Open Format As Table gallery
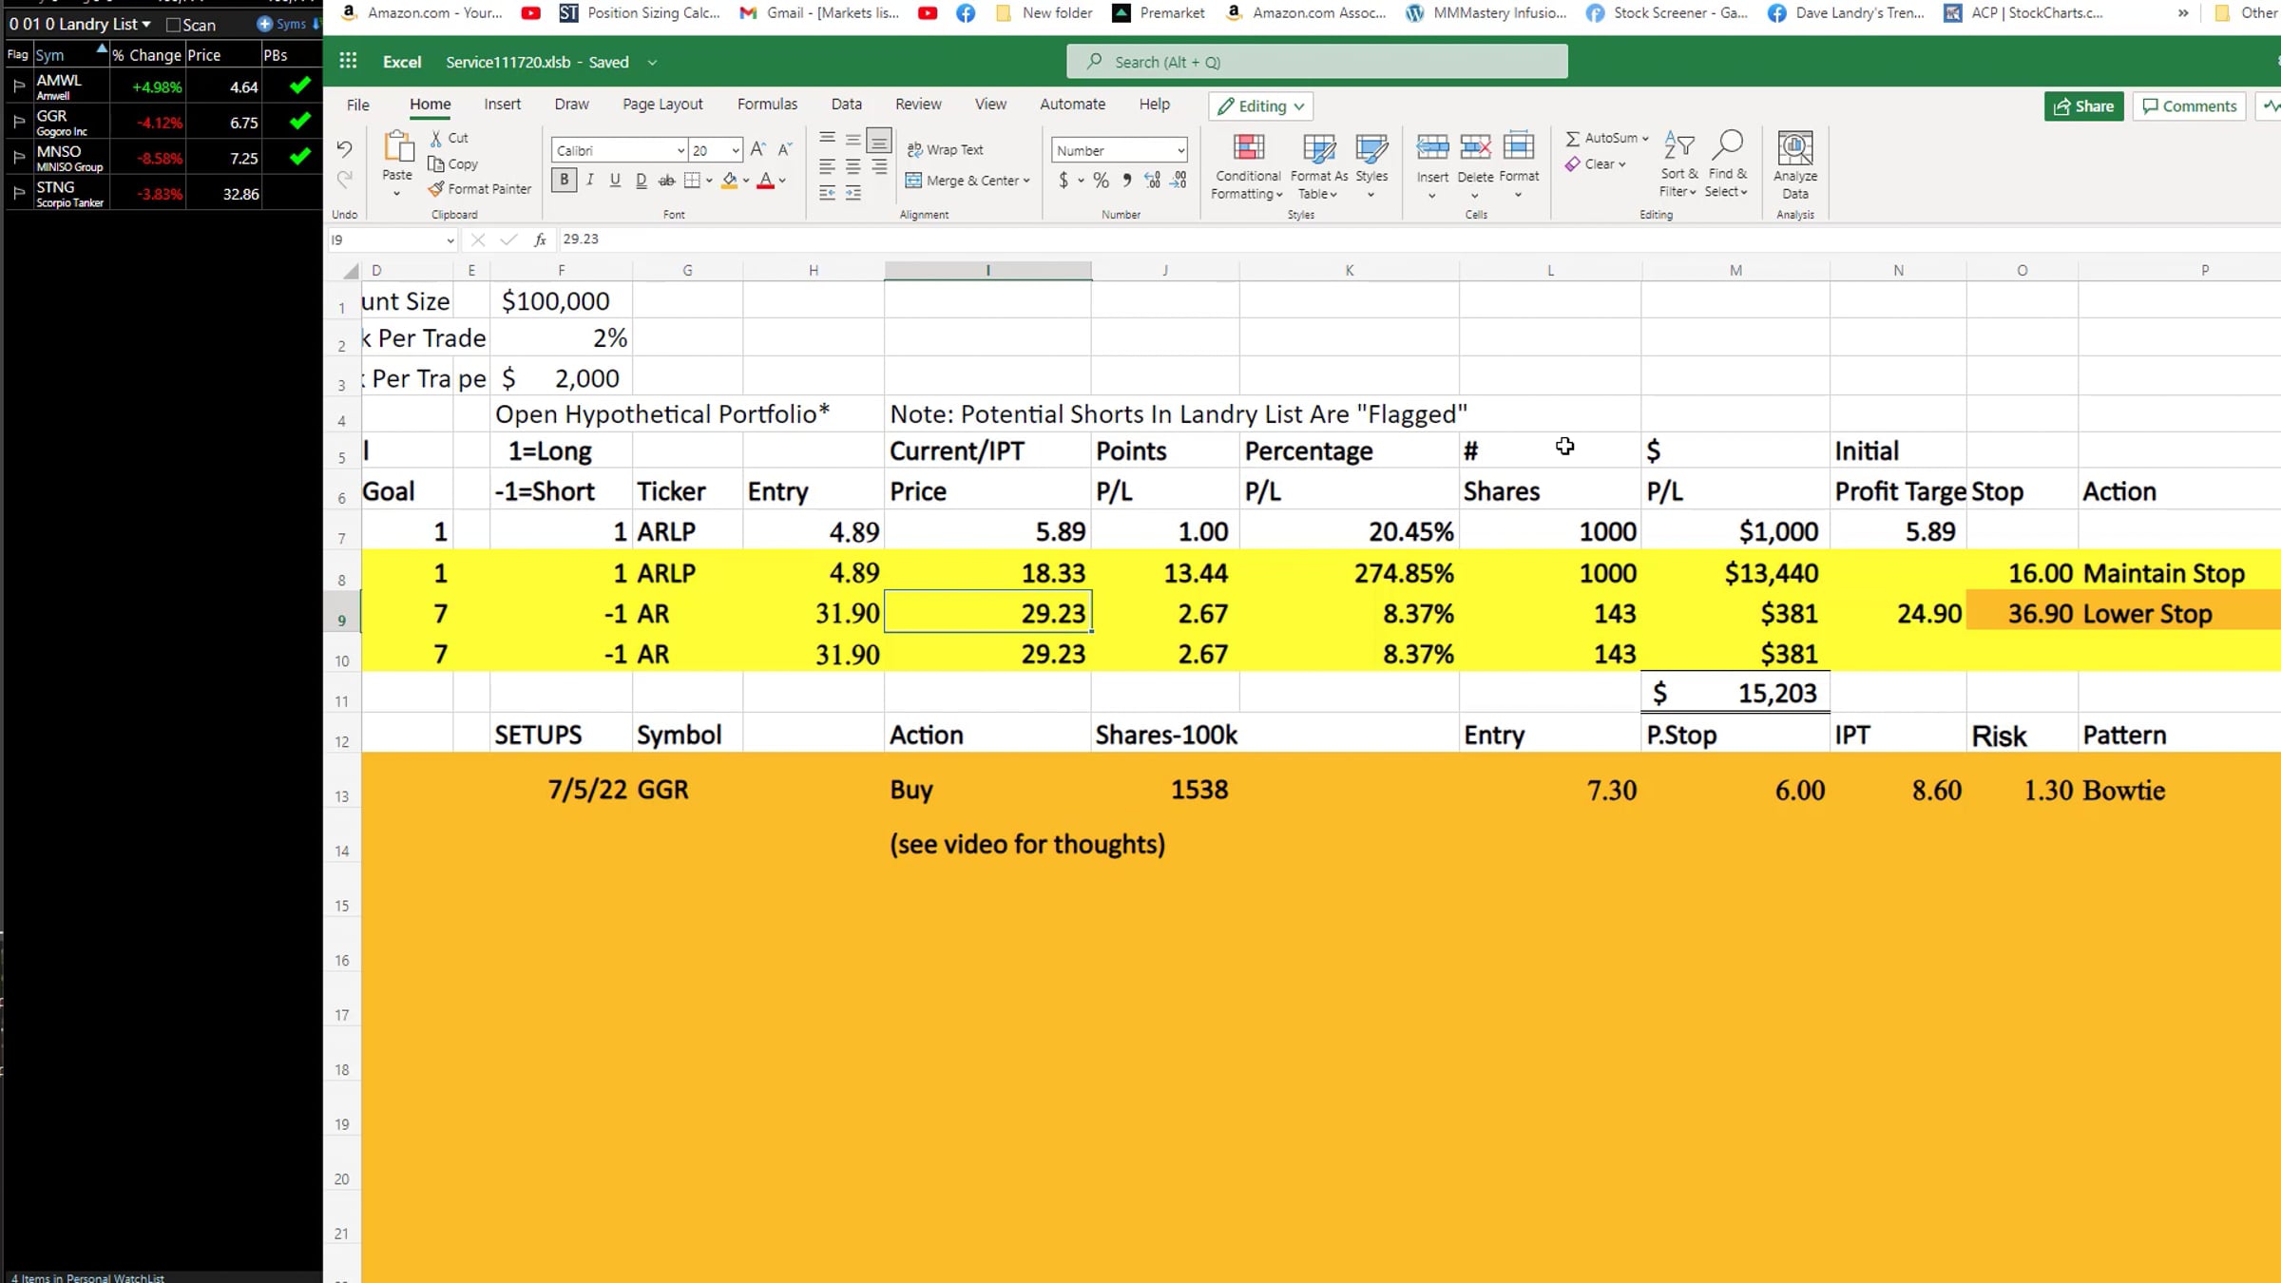Viewport: 2281px width, 1283px height. [x=1318, y=166]
